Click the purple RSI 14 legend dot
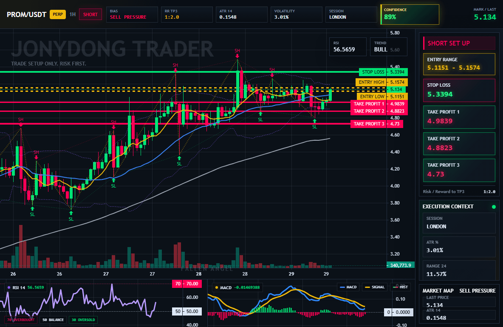Screen dimensions: 503x327 pyautogui.click(x=8, y=287)
